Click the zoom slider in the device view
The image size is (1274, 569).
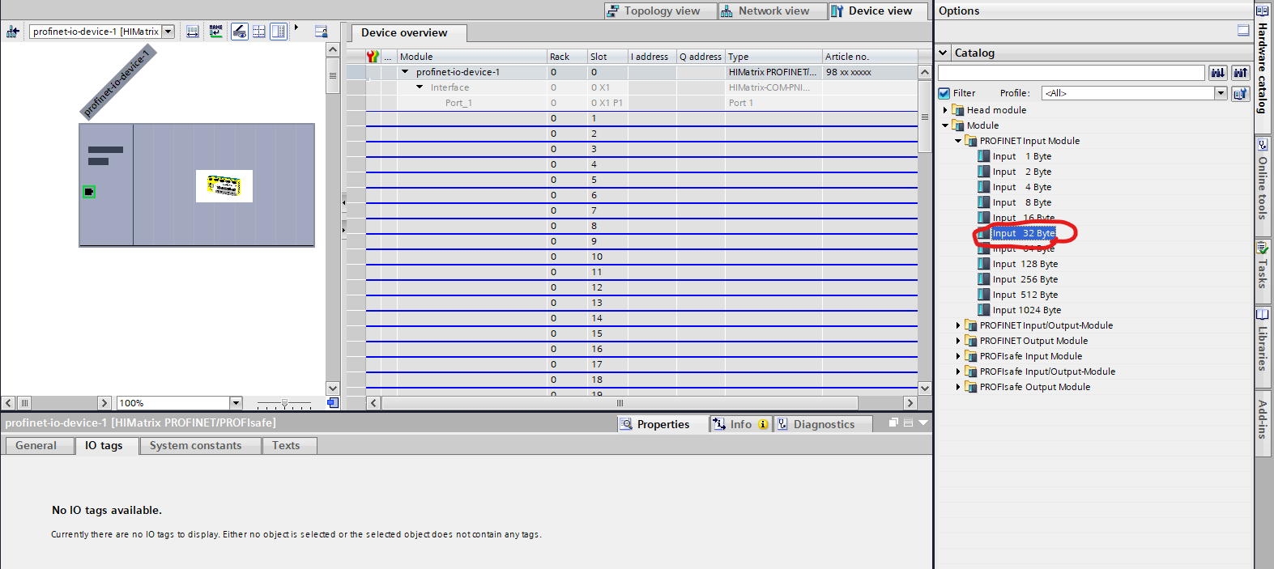[284, 403]
